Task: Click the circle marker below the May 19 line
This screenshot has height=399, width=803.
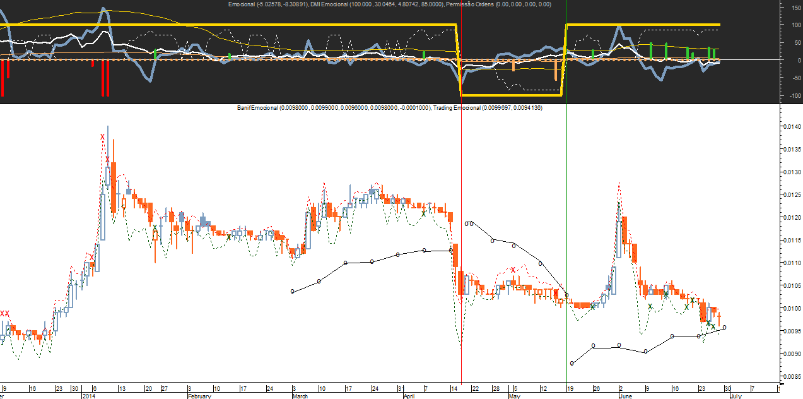Action: 572,363
